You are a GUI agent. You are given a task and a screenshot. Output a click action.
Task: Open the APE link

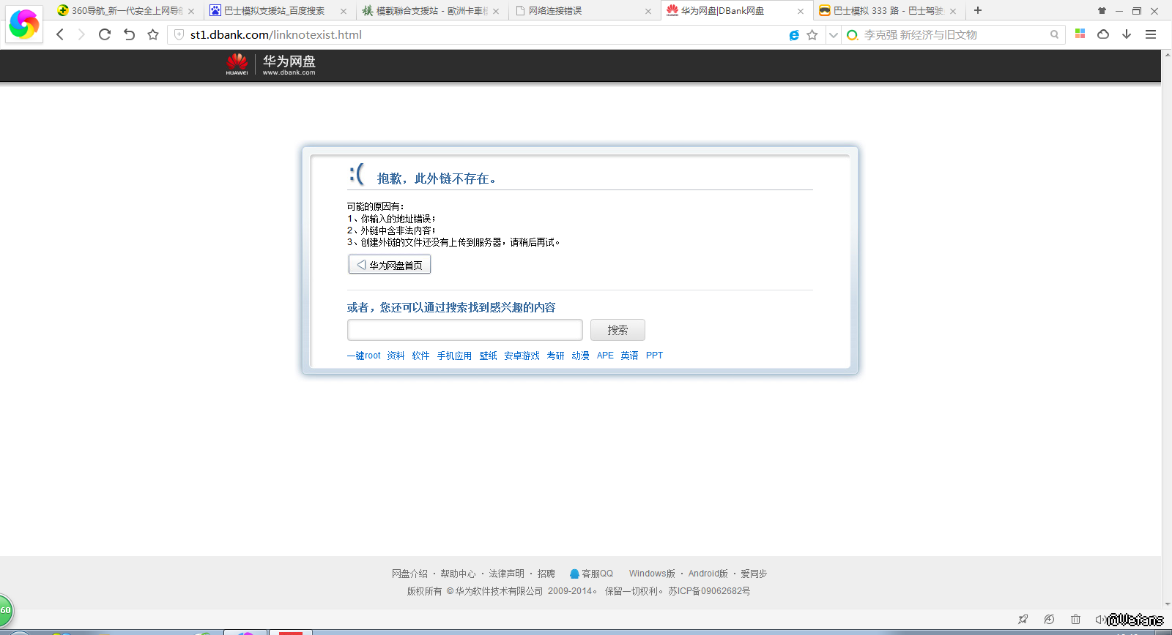coord(605,356)
